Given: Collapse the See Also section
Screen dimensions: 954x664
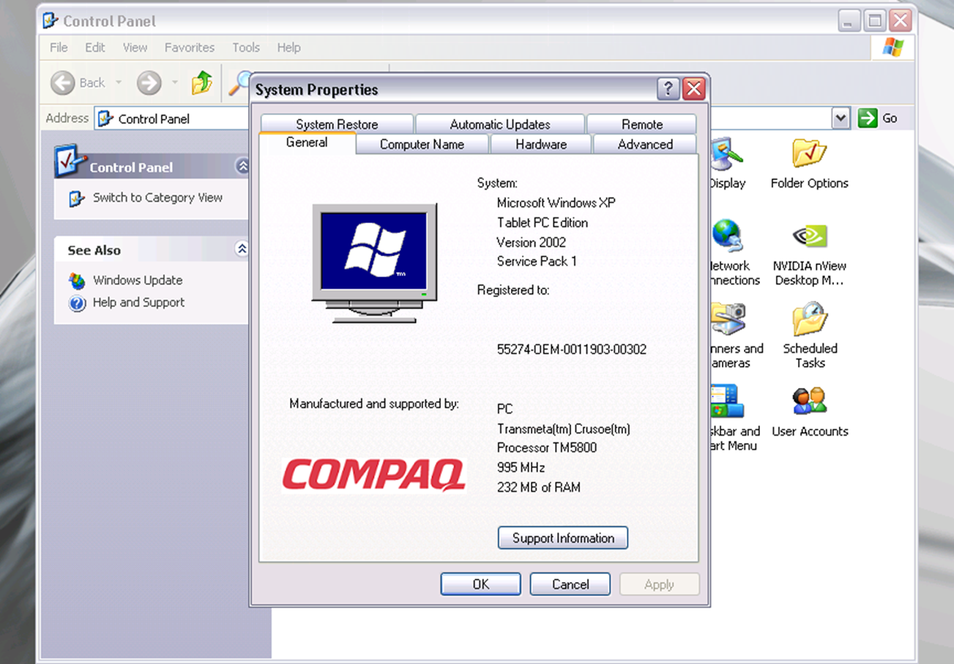Looking at the screenshot, I should [242, 250].
